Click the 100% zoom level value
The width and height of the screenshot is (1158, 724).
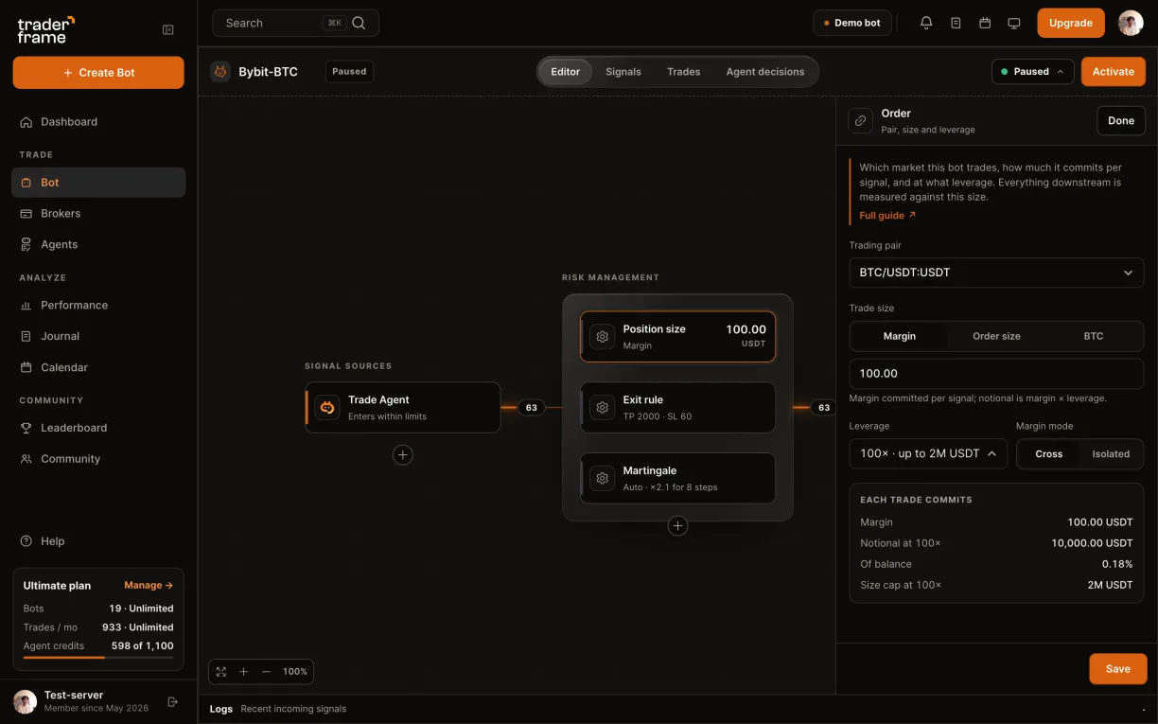[295, 671]
